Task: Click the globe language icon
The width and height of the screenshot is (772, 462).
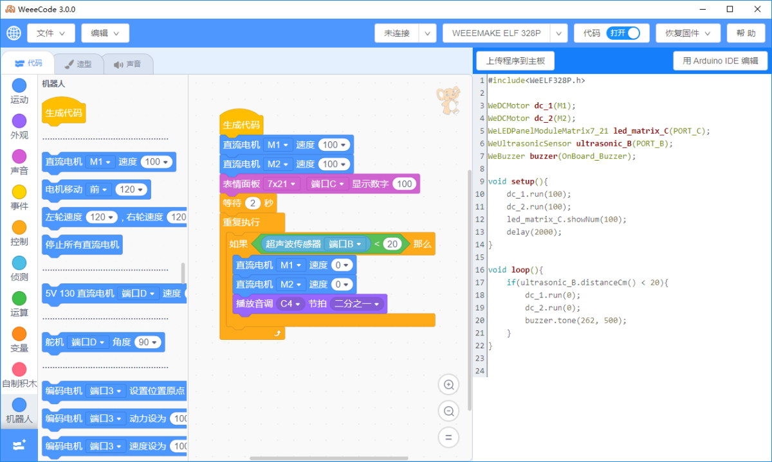Action: click(x=13, y=33)
